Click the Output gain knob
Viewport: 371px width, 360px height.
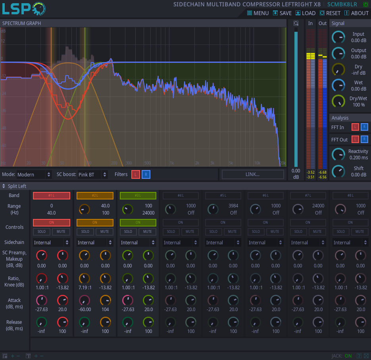(x=338, y=53)
